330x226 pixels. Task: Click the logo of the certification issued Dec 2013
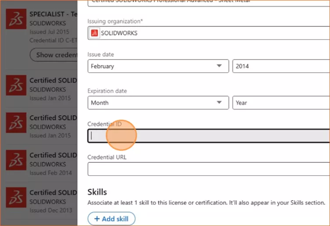pos(16,198)
